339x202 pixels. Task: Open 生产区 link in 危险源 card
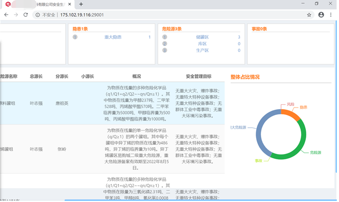(202, 51)
